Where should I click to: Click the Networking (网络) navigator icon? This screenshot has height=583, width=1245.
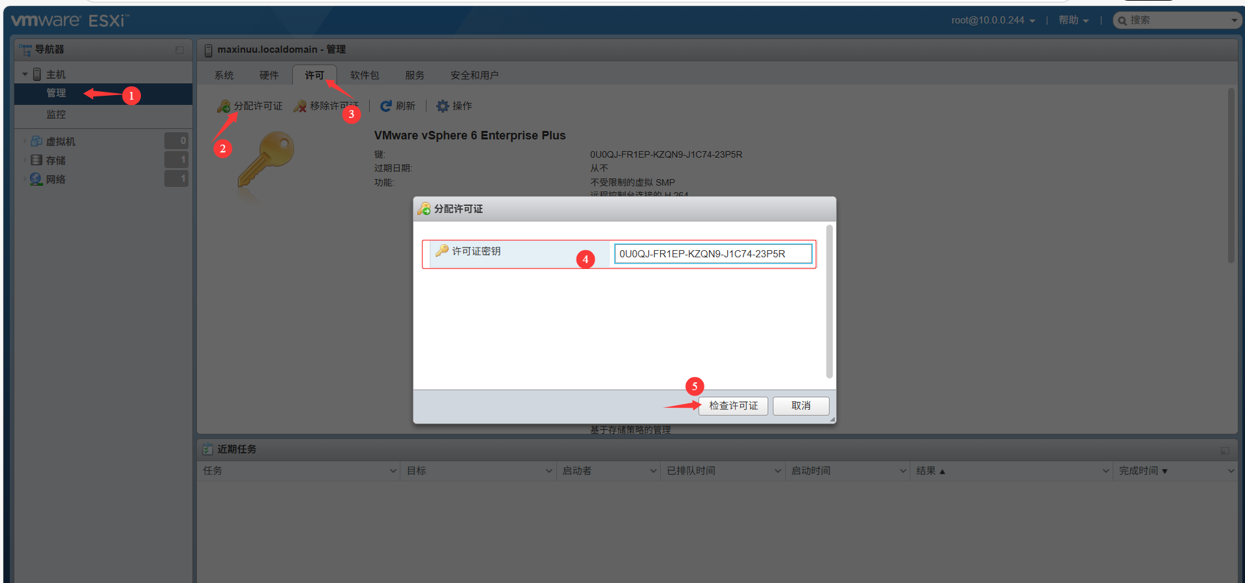coord(37,179)
